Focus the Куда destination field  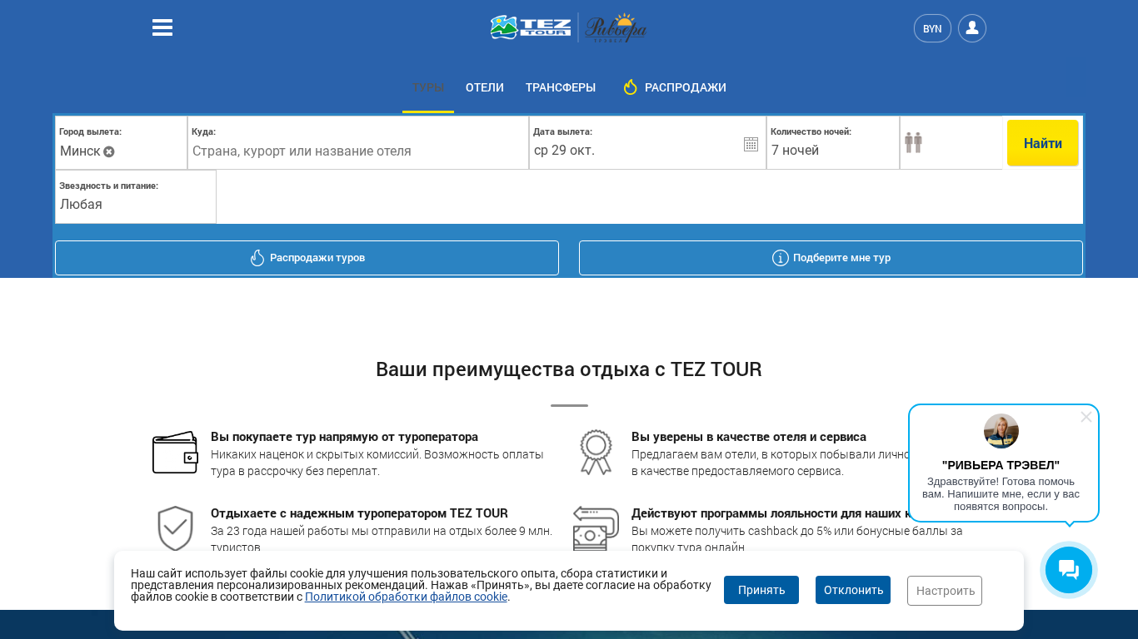click(x=358, y=143)
